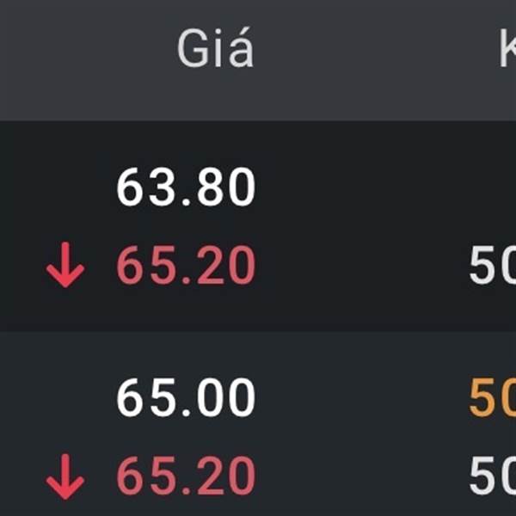Image resolution: width=516 pixels, height=516 pixels.
Task: Click the red down arrow in the lower row
Action: (x=65, y=476)
